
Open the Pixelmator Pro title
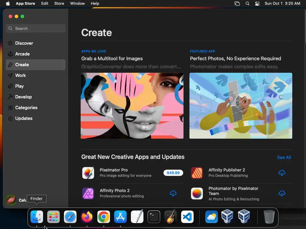click(114, 170)
